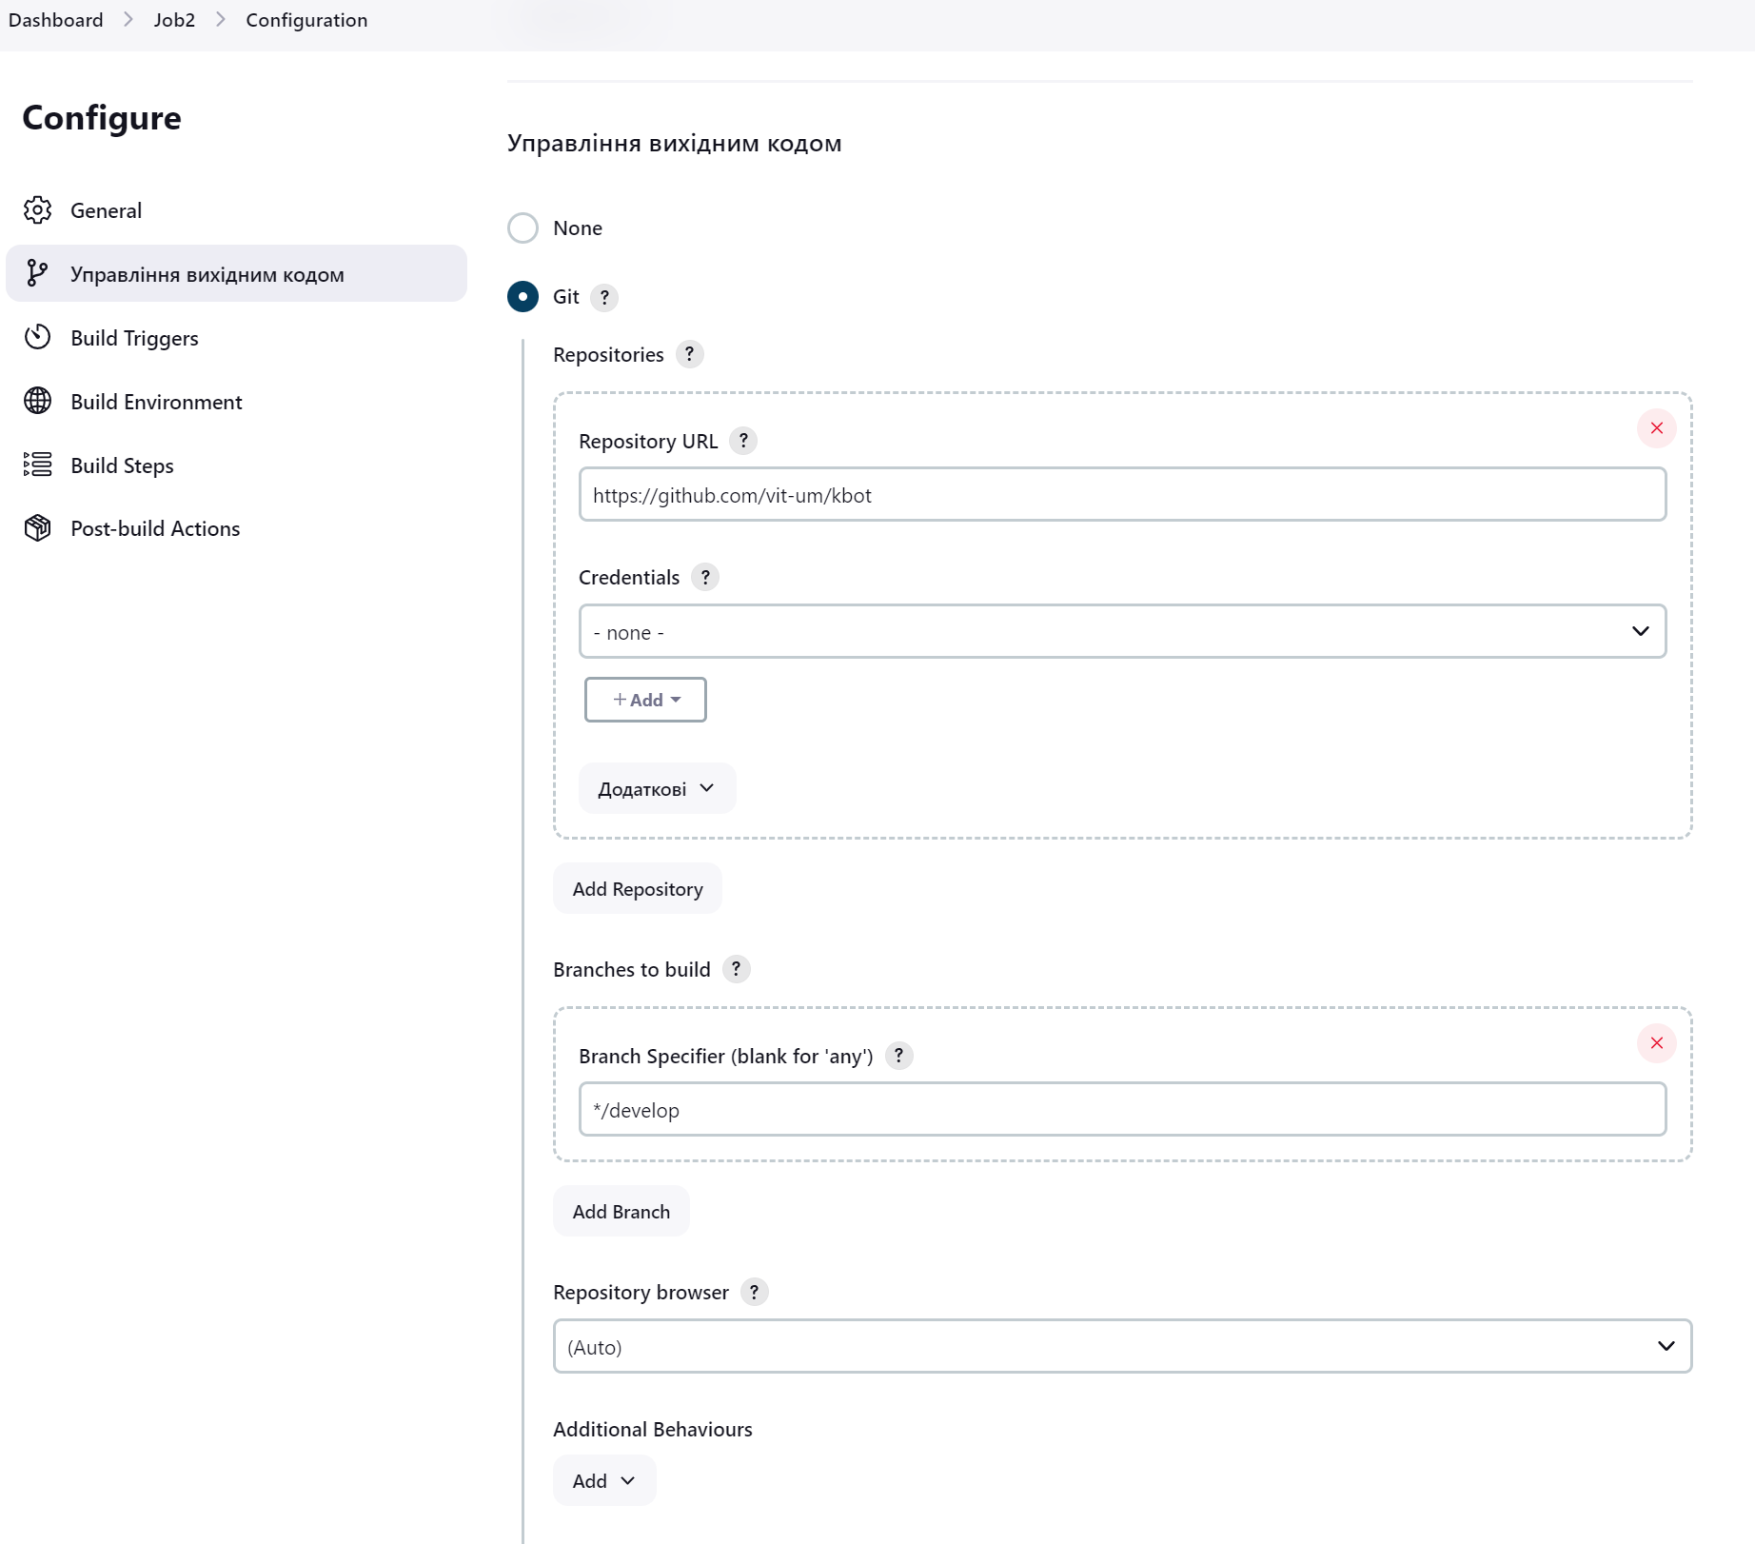1755x1544 pixels.
Task: Open help for Branches to build
Action: coord(736,970)
